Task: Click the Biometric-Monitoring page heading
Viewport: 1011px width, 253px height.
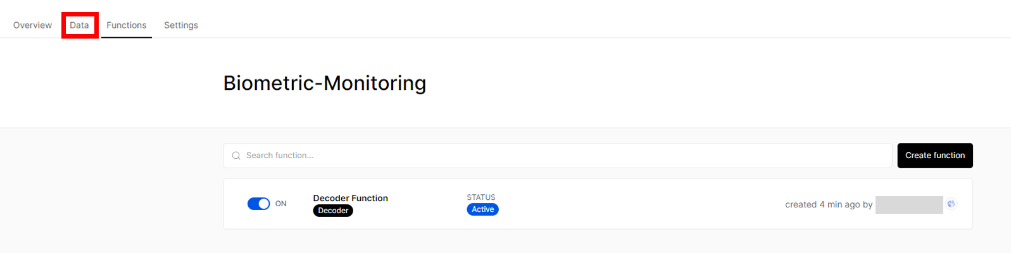Action: point(325,83)
